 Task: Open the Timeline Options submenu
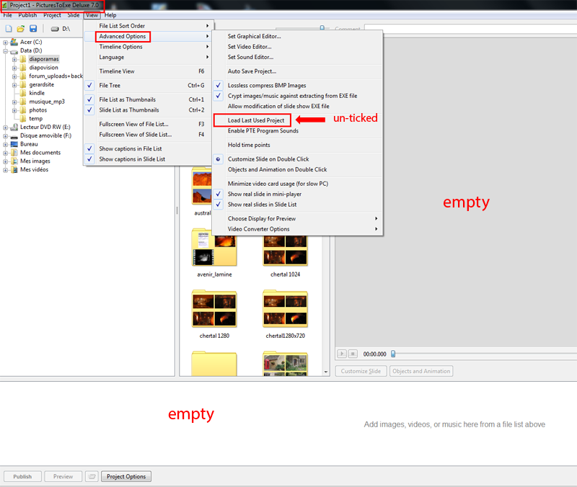(x=120, y=47)
